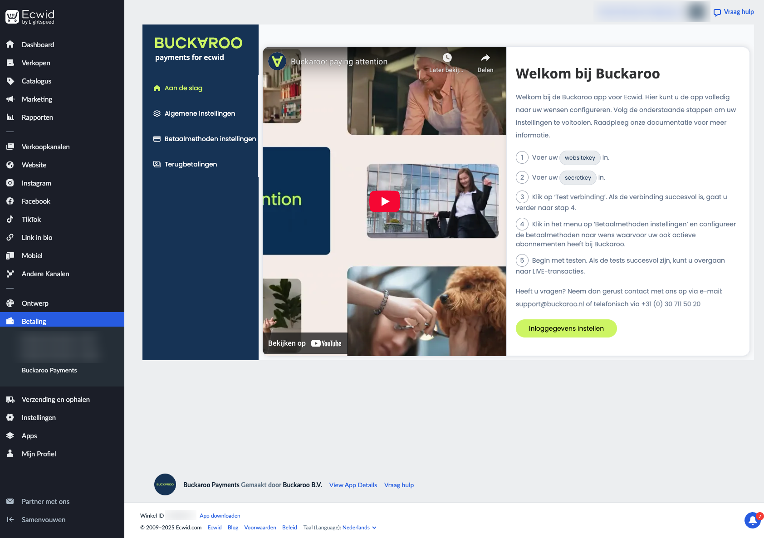Click the websitekey pill label
Image resolution: width=764 pixels, height=538 pixels.
[580, 158]
